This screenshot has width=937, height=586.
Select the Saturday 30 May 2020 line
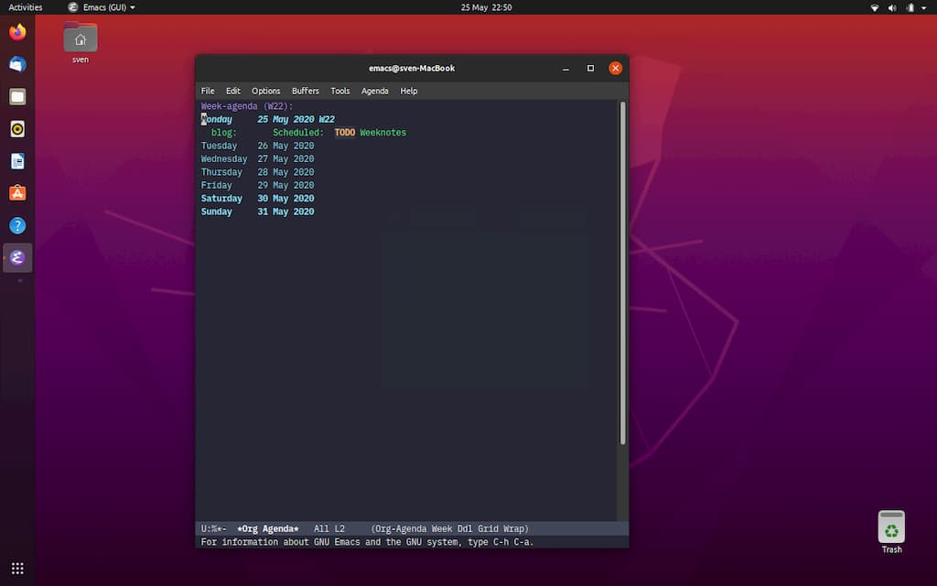[257, 199]
